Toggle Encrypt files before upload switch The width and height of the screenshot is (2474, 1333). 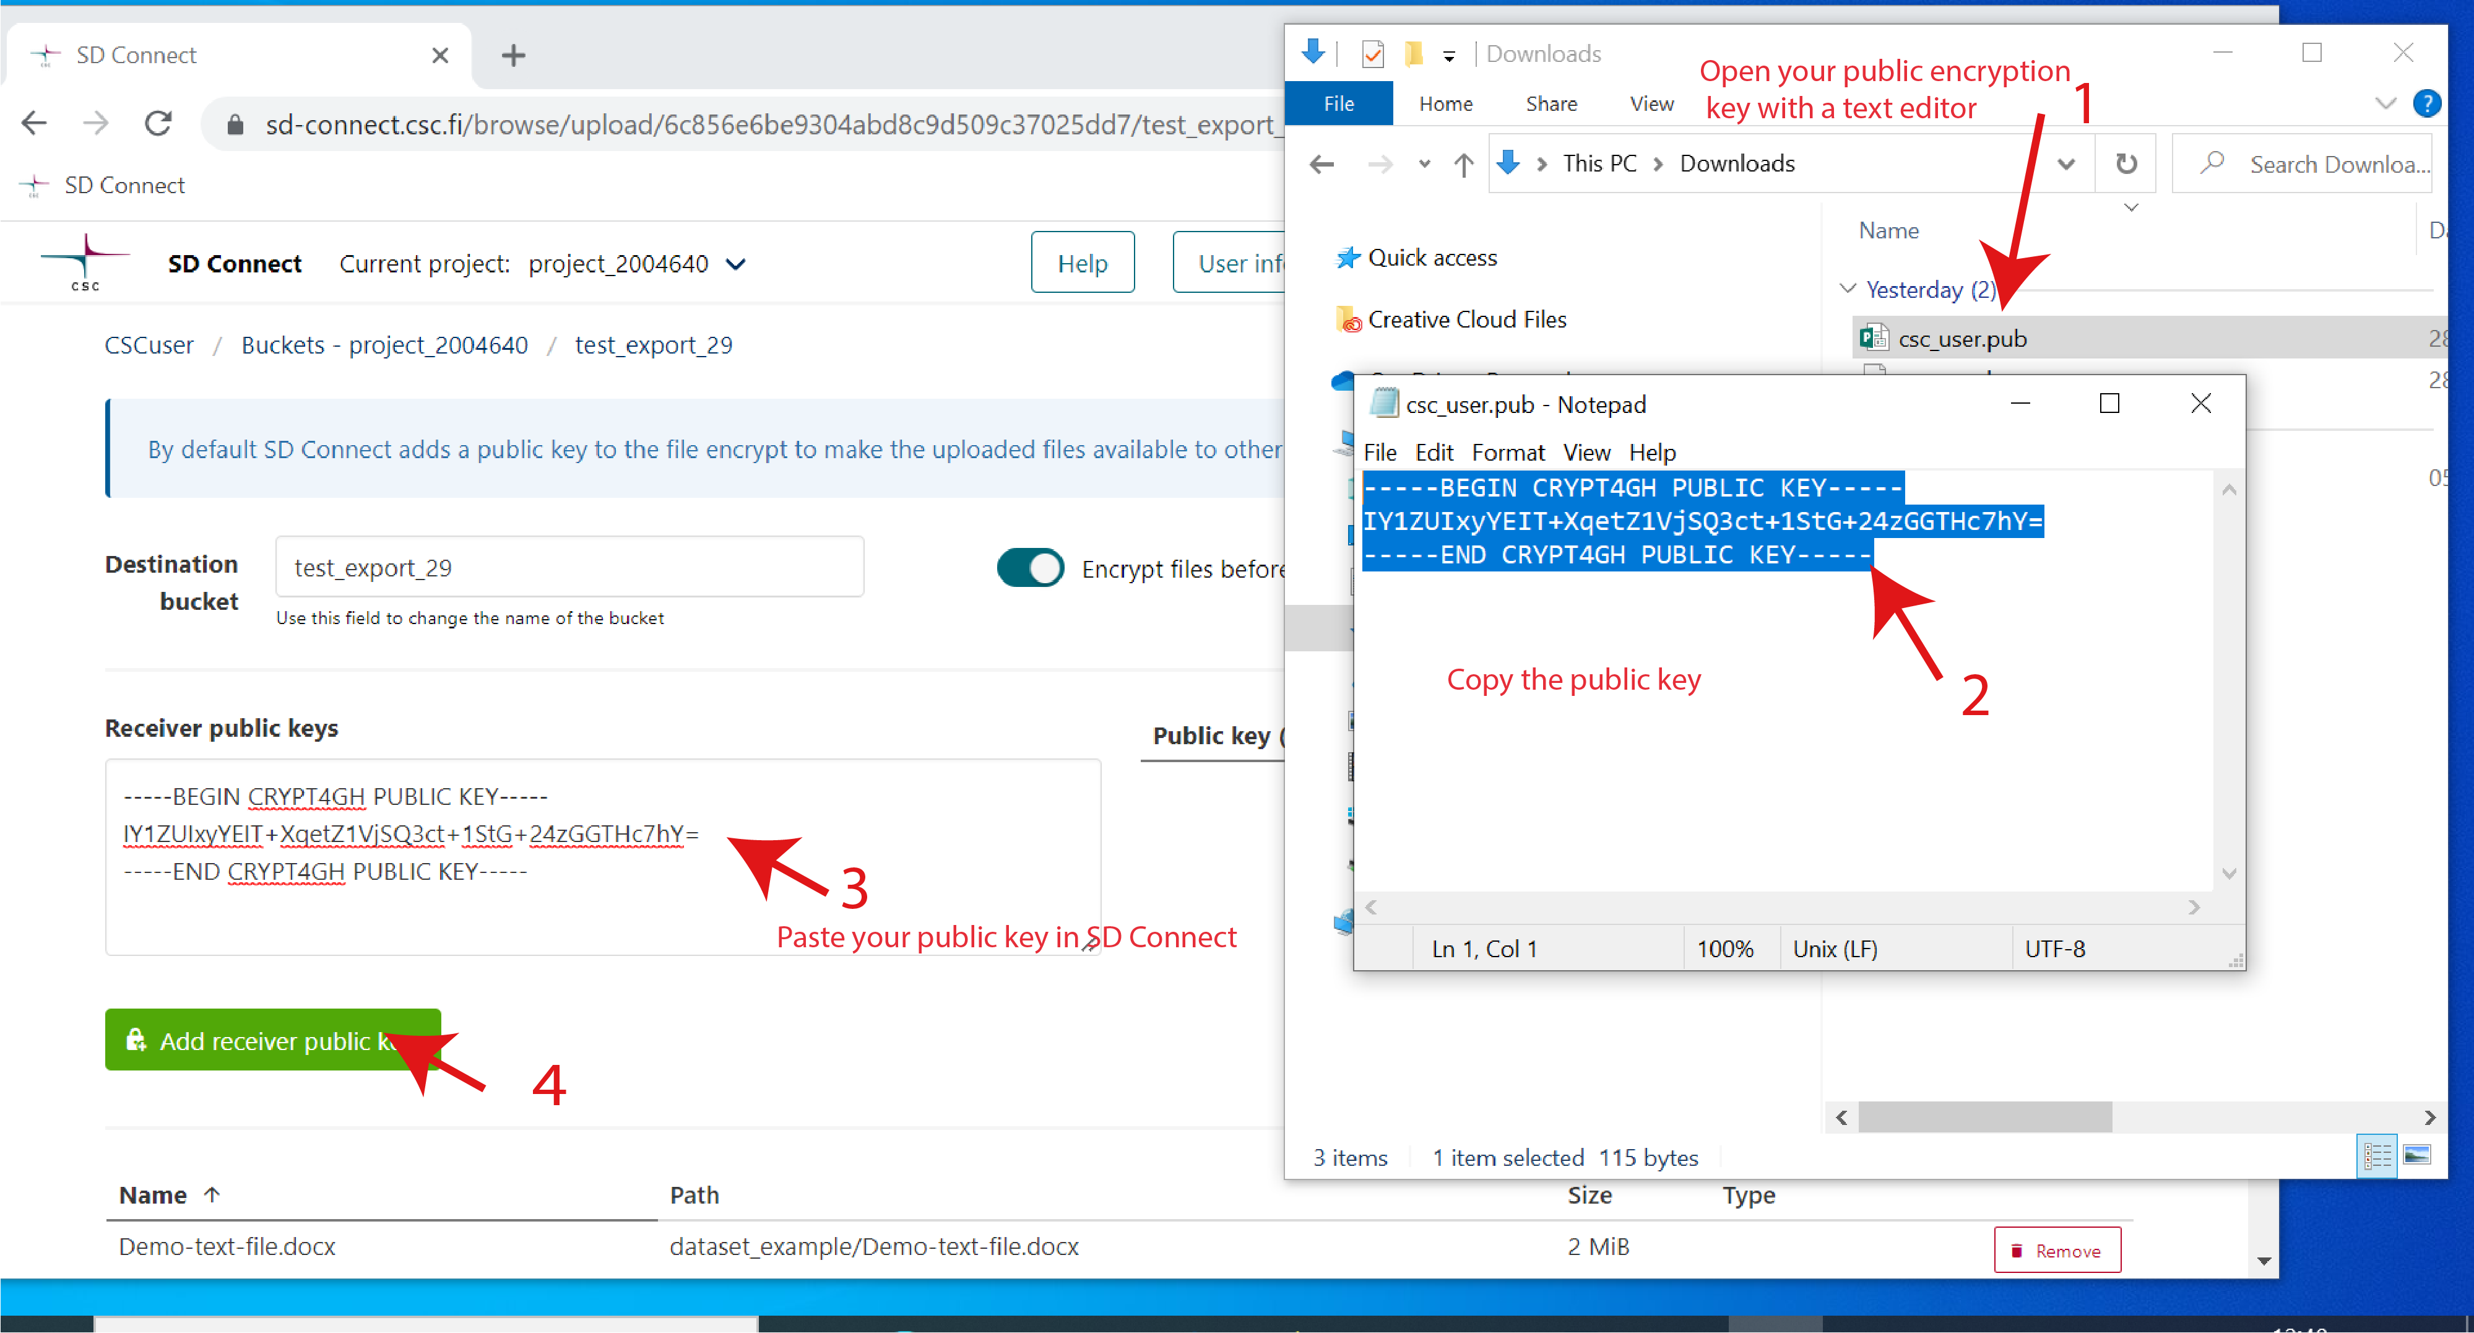point(1029,568)
